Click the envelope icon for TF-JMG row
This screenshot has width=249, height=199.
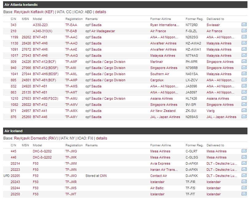(244, 151)
